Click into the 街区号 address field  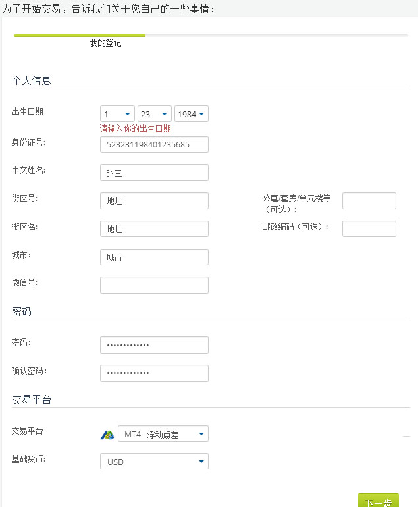(x=154, y=201)
